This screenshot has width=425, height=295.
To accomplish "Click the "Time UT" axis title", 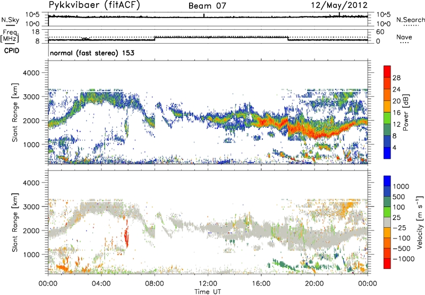I will (x=208, y=292).
